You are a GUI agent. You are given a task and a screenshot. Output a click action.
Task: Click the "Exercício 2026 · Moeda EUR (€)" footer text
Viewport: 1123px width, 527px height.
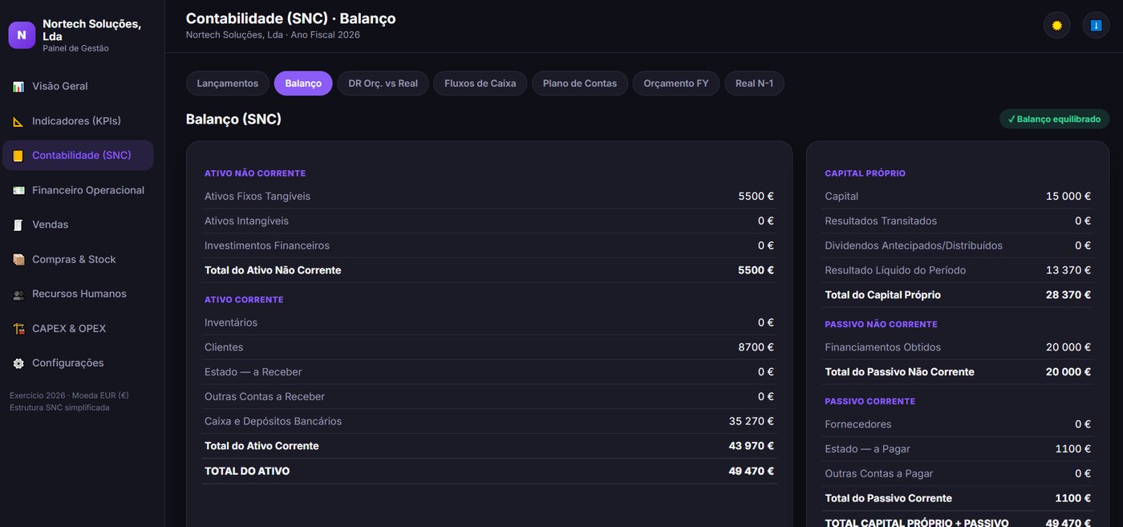69,395
